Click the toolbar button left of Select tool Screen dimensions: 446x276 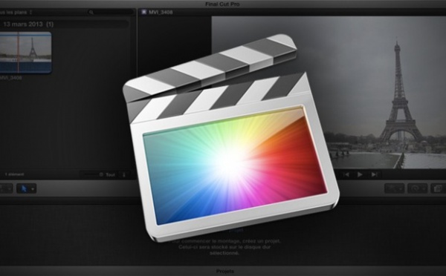click(x=6, y=188)
